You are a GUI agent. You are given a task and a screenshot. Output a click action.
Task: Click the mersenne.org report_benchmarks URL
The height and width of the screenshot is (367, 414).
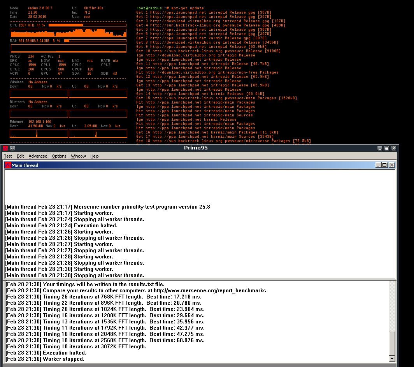coord(210,290)
